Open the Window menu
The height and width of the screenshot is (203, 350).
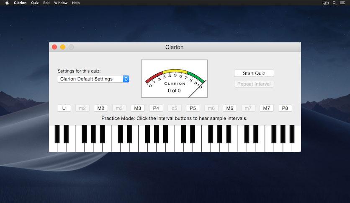(x=61, y=3)
